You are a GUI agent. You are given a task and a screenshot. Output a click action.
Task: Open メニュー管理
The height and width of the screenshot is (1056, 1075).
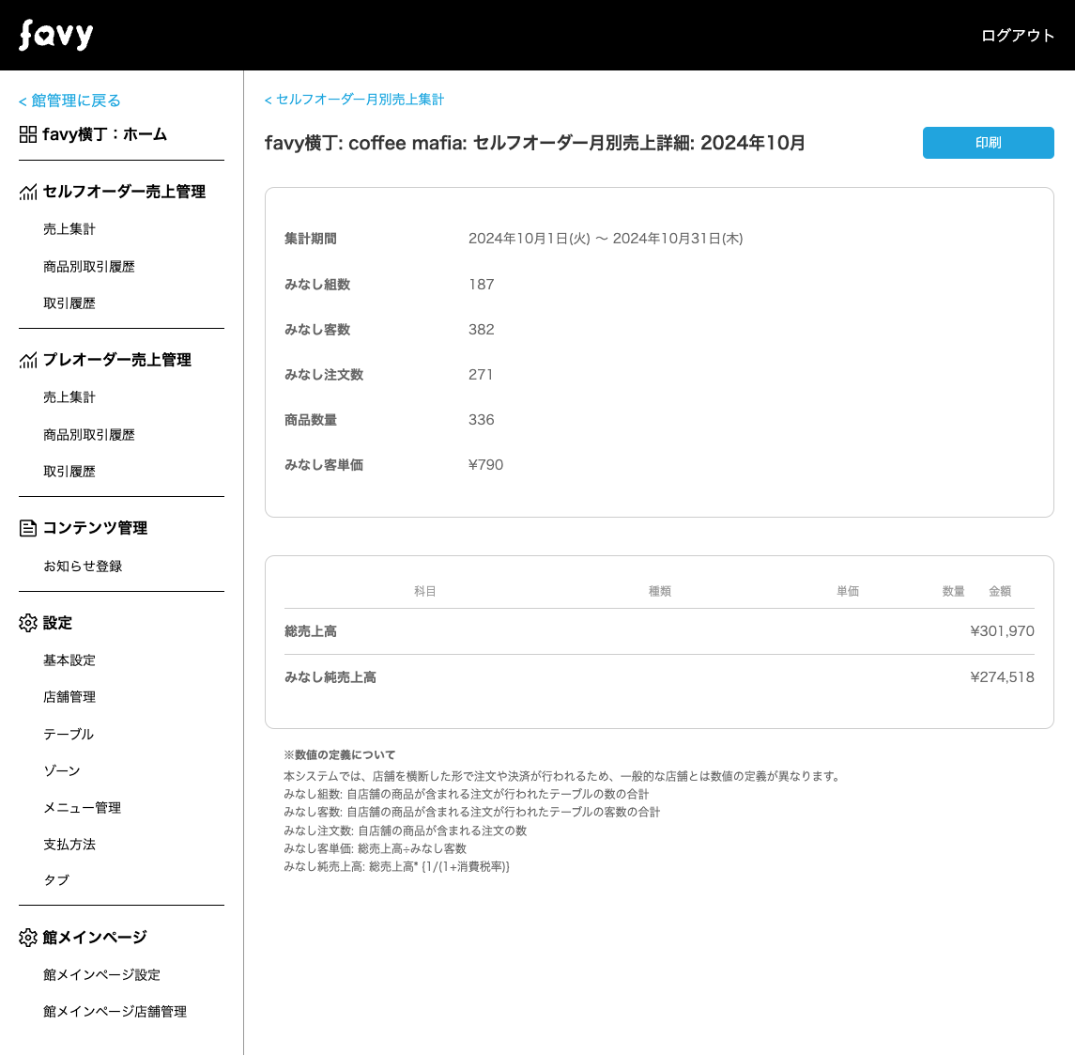click(x=83, y=808)
